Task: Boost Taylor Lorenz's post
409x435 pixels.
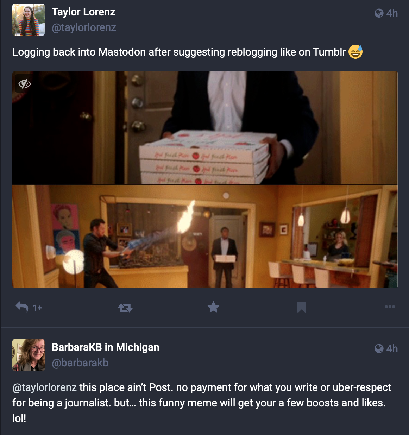Action: [x=125, y=308]
